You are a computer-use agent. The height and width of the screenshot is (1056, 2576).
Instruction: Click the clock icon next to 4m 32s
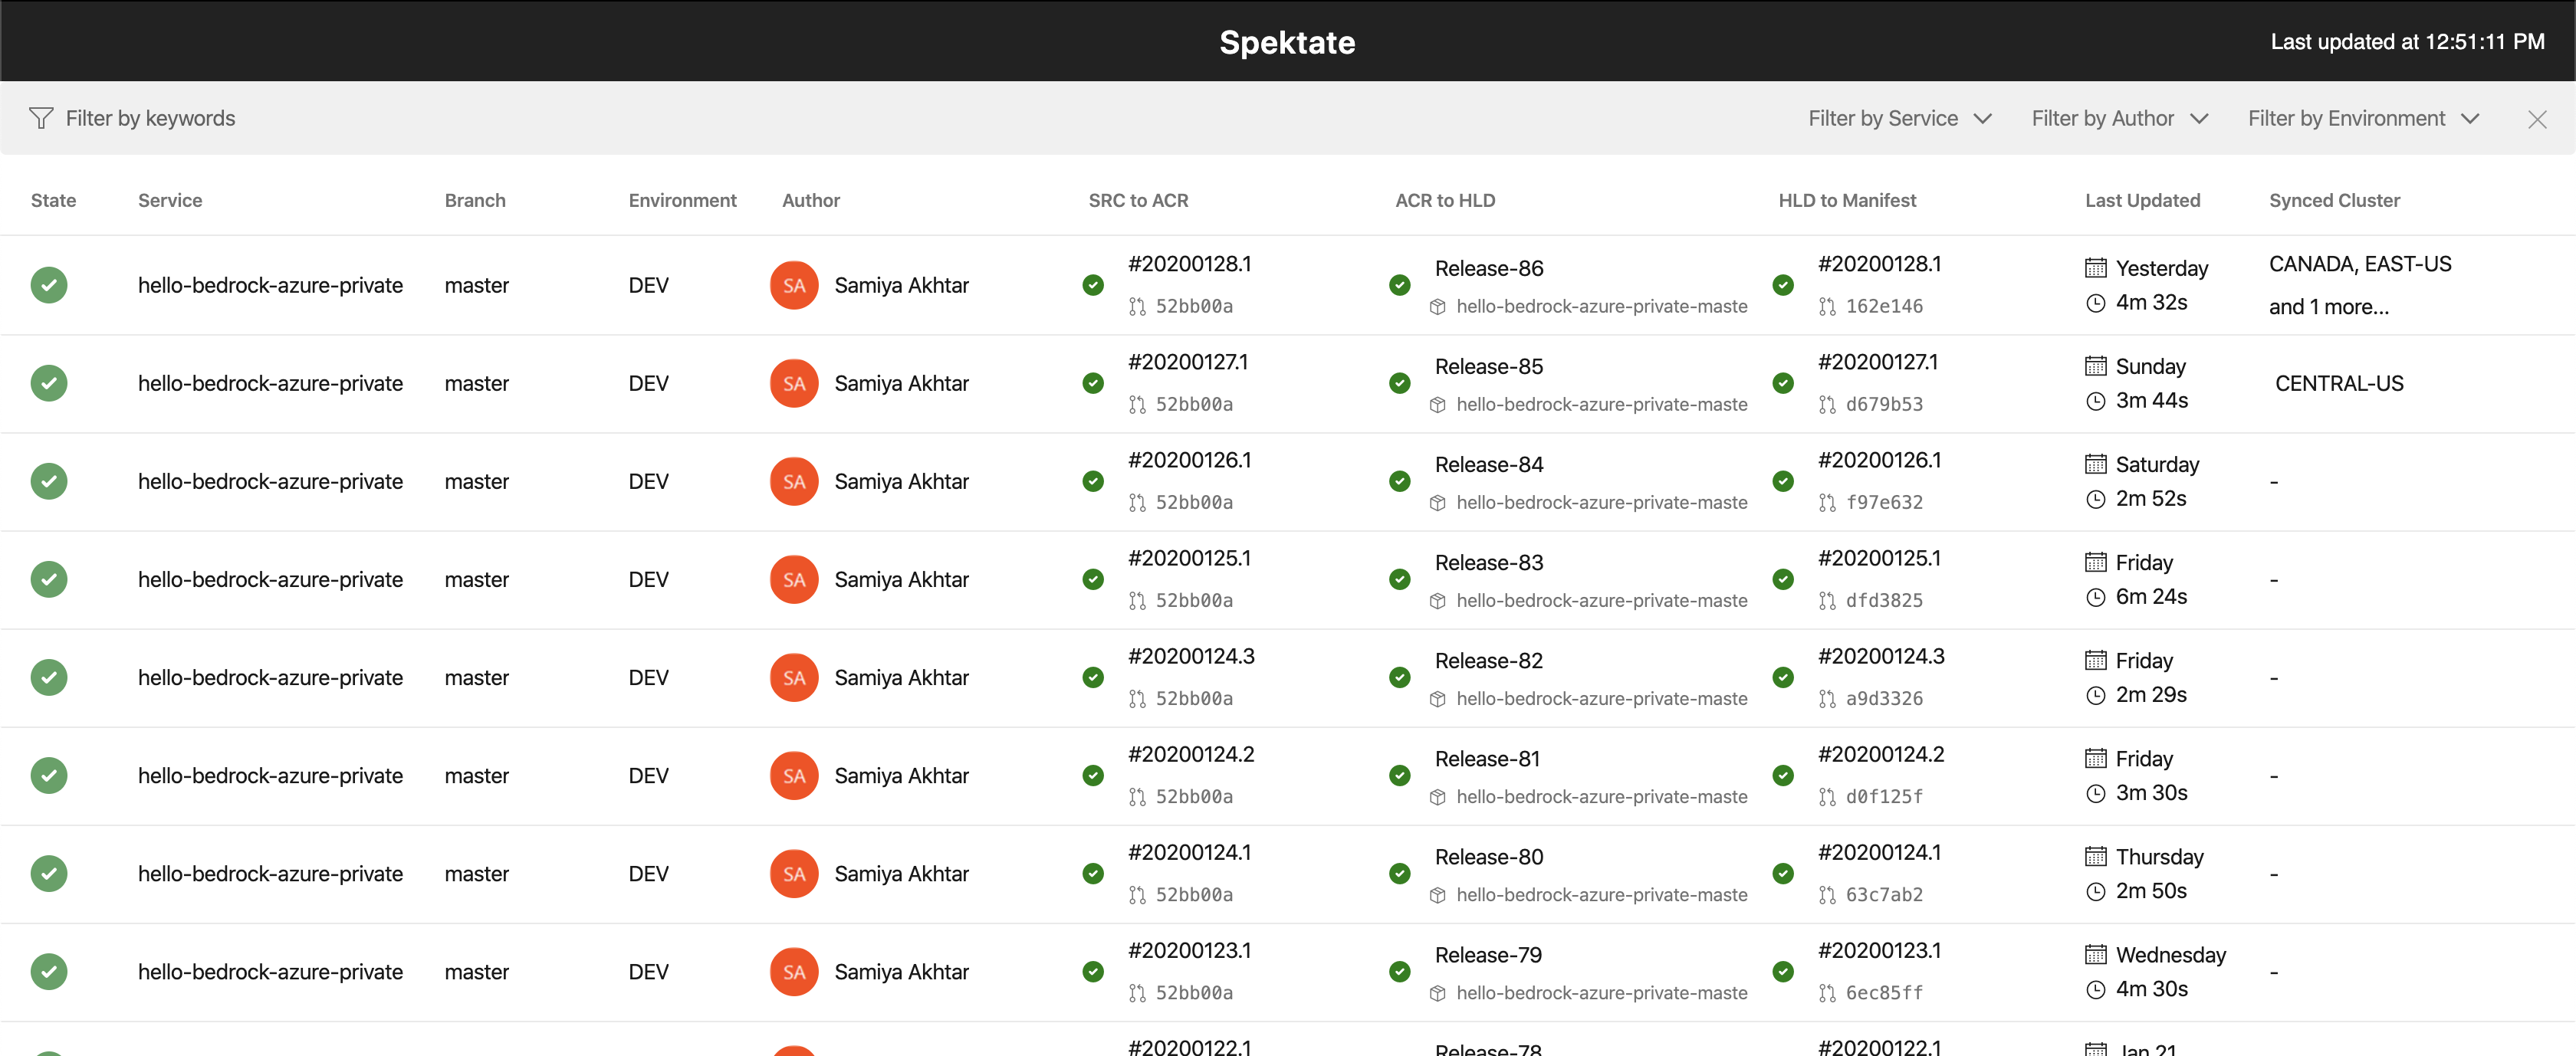(x=2097, y=303)
